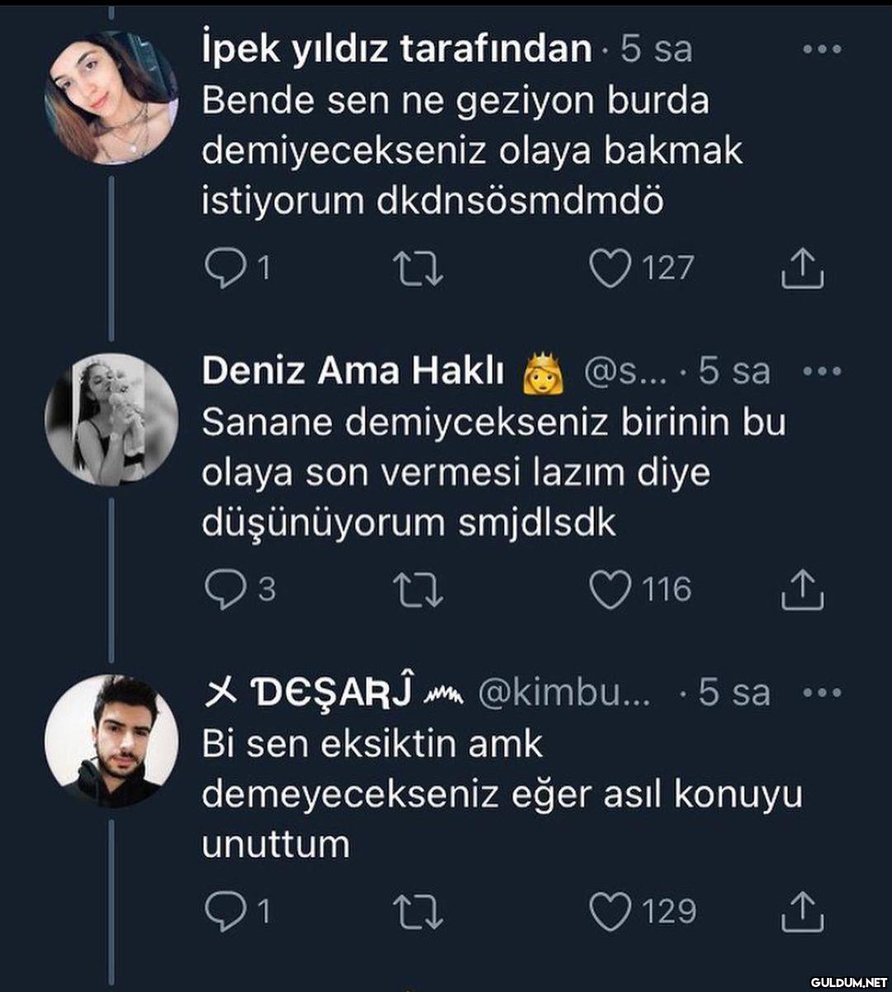The image size is (892, 992).
Task: Open Deniz Ama Haklı's black-and-white avatar
Action: coord(111,419)
